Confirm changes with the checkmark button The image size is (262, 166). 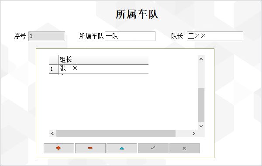point(153,148)
